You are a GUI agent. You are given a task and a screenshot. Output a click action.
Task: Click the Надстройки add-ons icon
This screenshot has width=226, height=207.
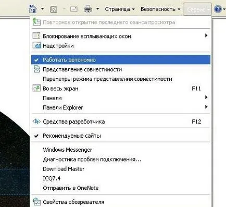[36, 45]
